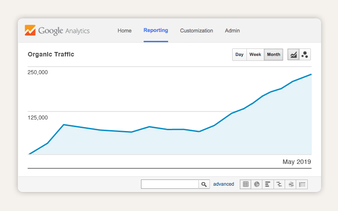Switch to line chart view icon
The height and width of the screenshot is (211, 338).
294,55
